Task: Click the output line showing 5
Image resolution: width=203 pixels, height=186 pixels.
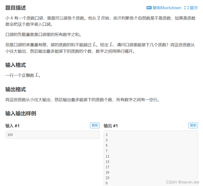Action: [x=107, y=146]
